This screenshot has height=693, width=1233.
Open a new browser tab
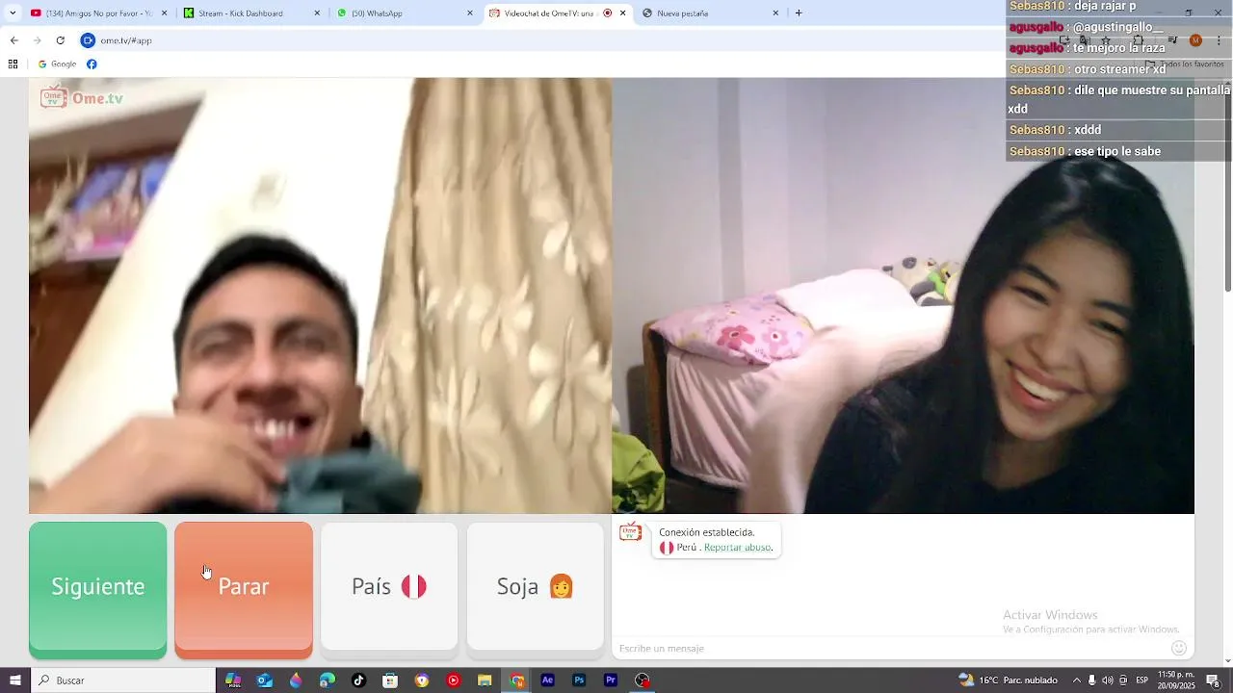[799, 13]
